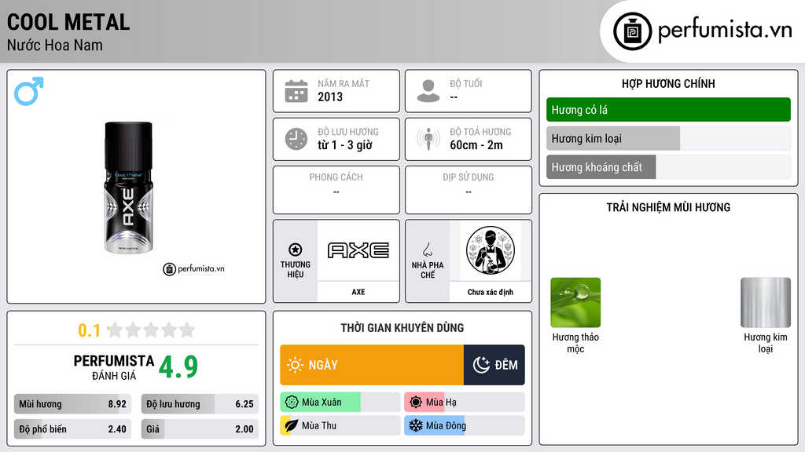Click the Mùa Hạ season bar
Viewport: 805px width, 452px height.
[x=465, y=403]
